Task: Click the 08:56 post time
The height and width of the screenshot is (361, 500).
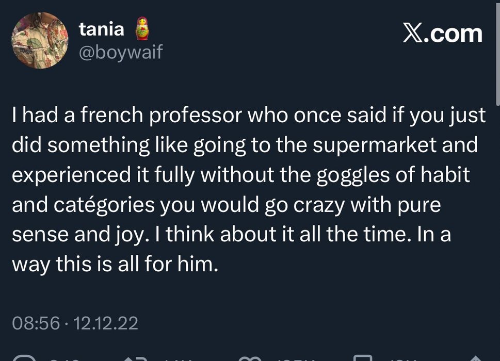Action: pyautogui.click(x=35, y=324)
